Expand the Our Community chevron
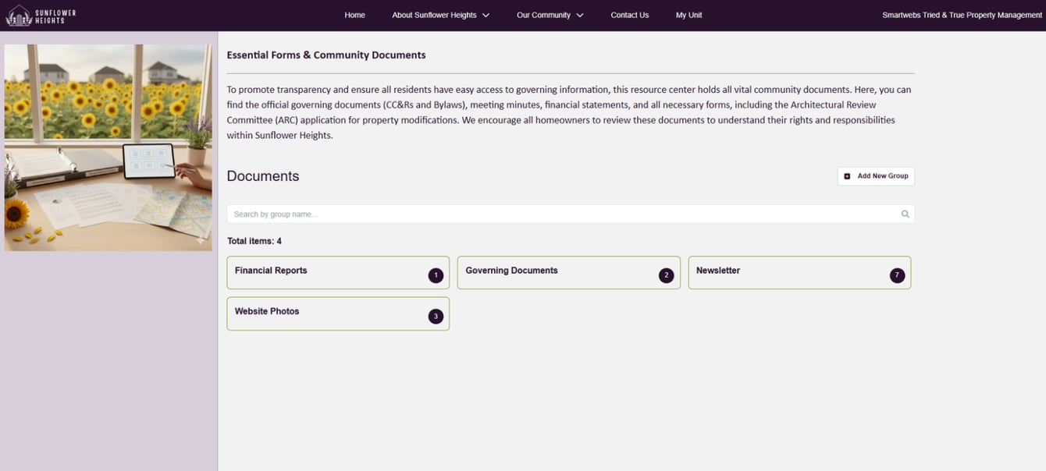This screenshot has height=471, width=1046. (x=580, y=15)
